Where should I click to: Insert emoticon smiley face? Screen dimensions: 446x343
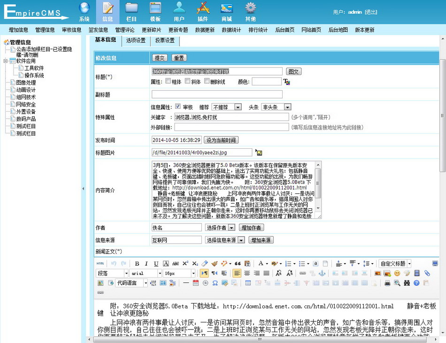coord(397,273)
